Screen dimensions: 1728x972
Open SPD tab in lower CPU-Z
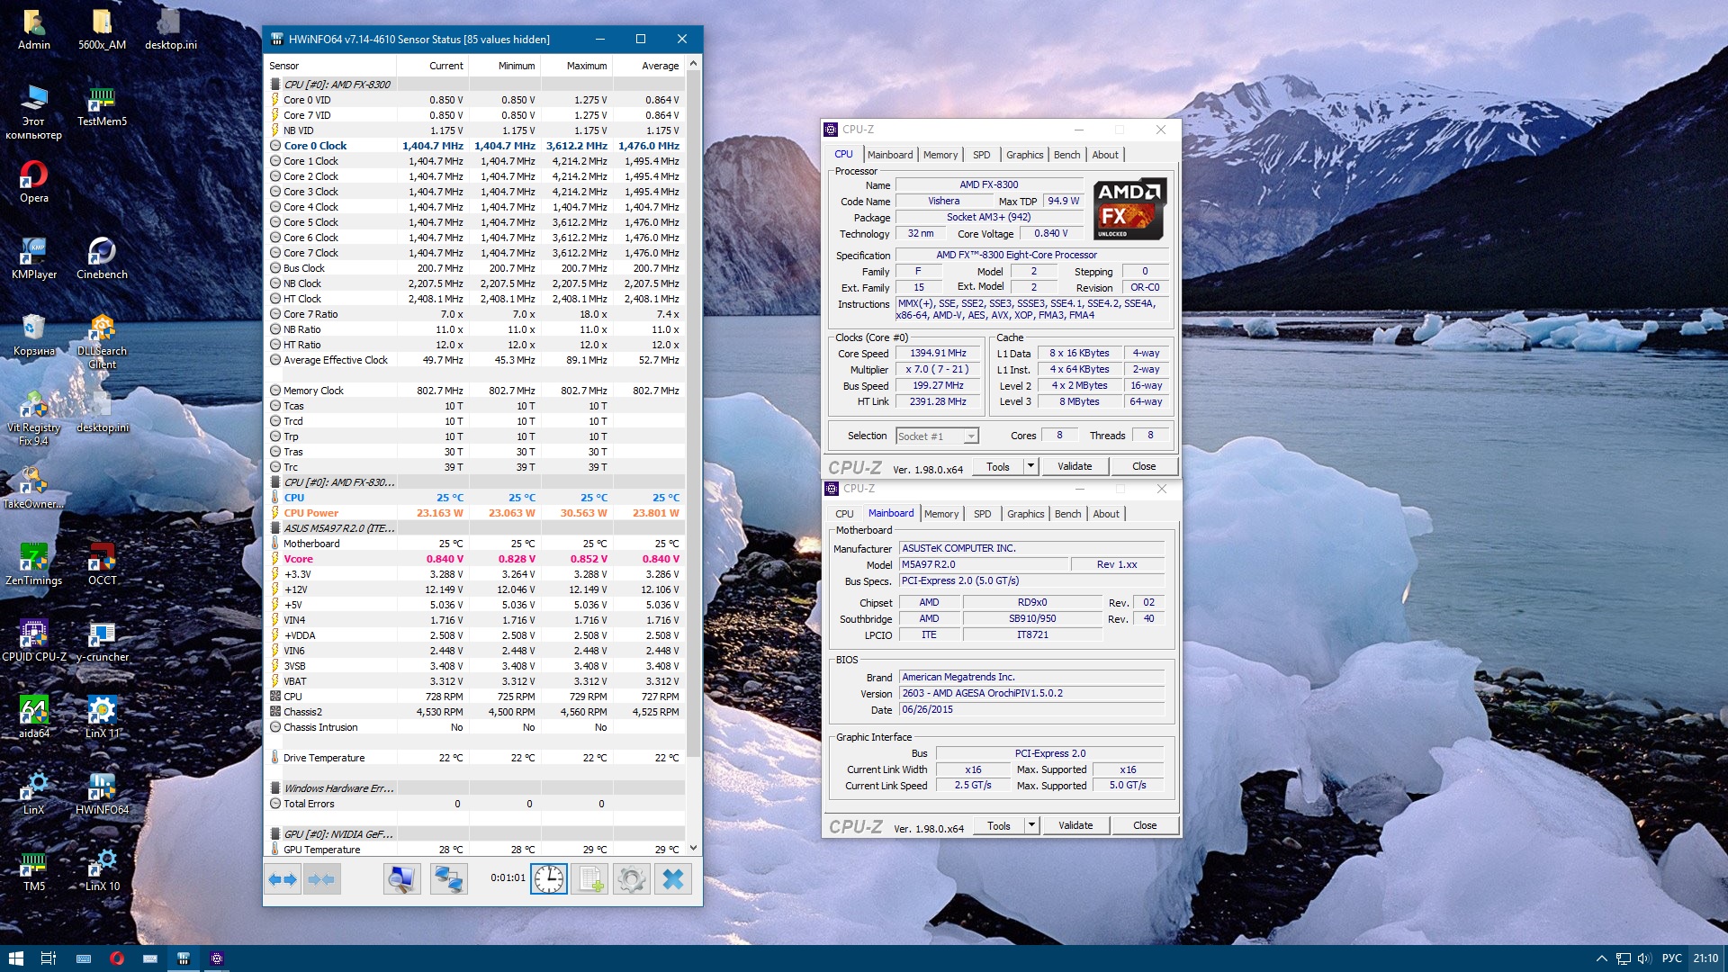coord(982,514)
